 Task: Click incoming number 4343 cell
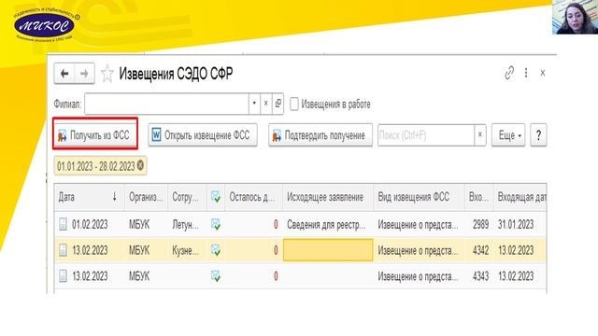pyautogui.click(x=480, y=276)
